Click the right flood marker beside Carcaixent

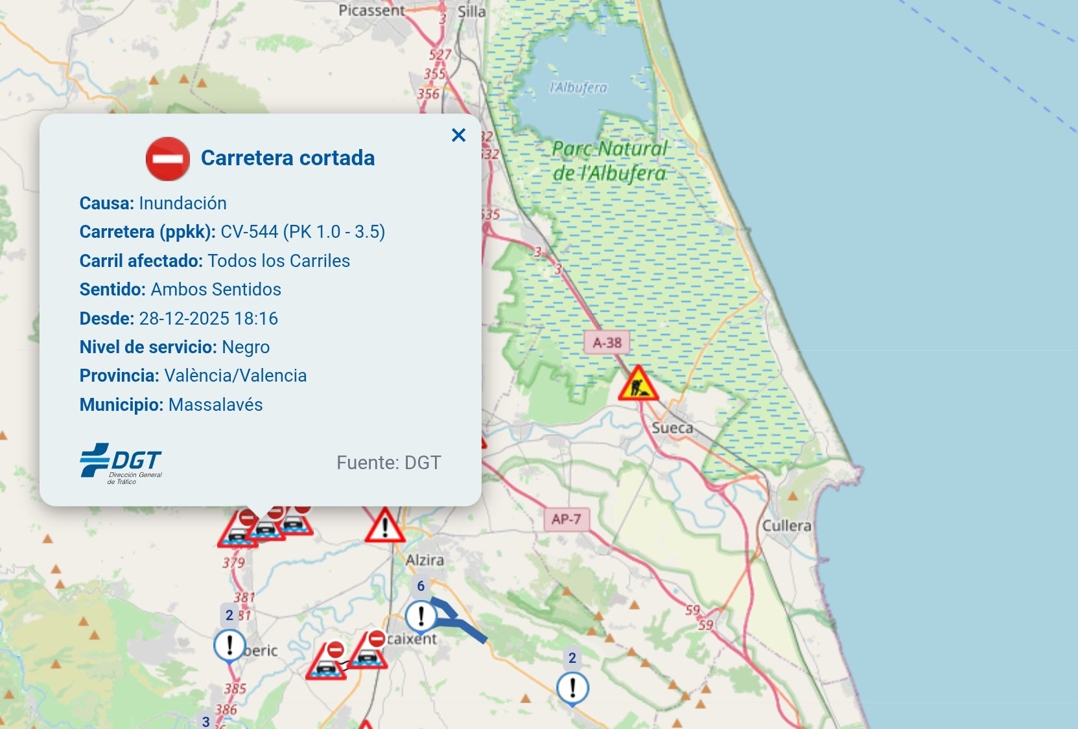pos(368,650)
